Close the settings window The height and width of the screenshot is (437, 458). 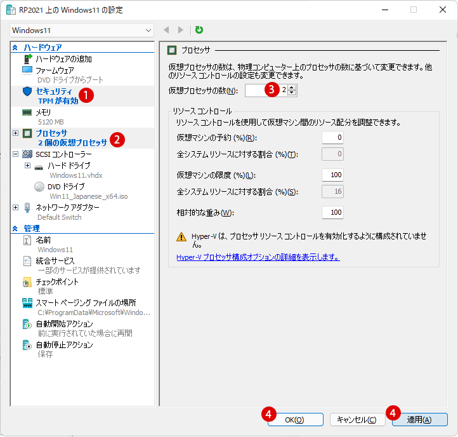point(443,10)
